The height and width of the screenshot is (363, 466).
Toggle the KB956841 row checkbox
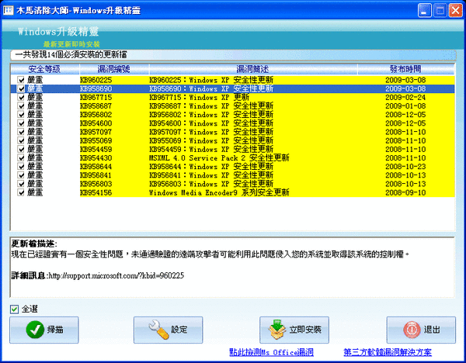[21, 175]
